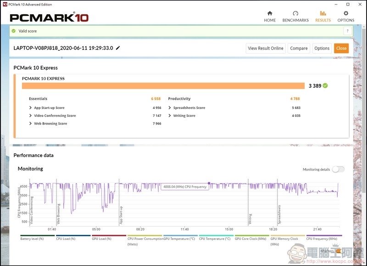Open the Options gear in top navigation
This screenshot has width=367, height=266.
pyautogui.click(x=346, y=16)
